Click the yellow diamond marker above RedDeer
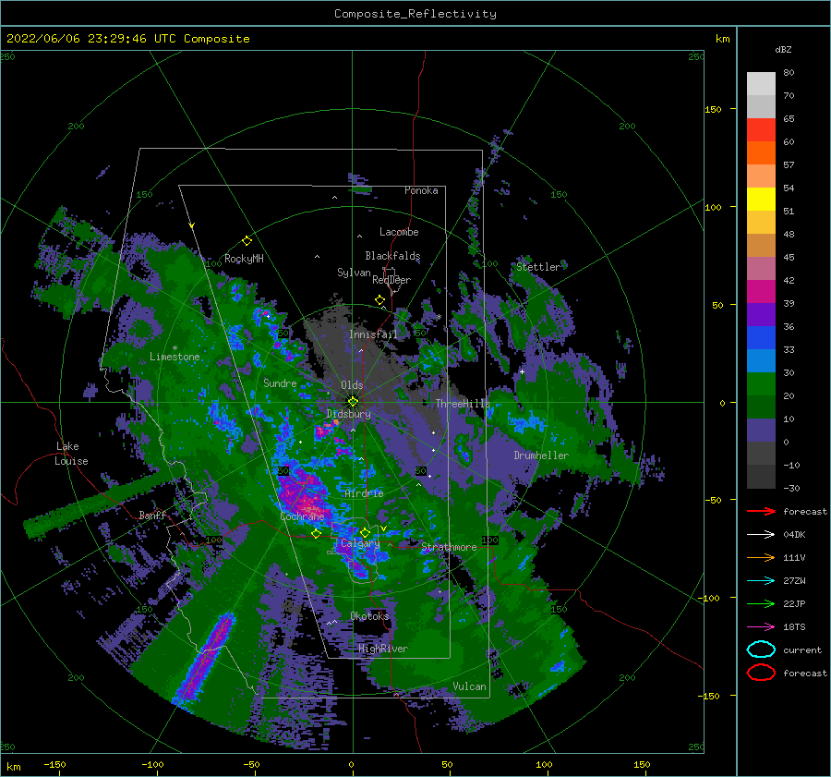Viewport: 831px width, 777px height. pos(380,300)
